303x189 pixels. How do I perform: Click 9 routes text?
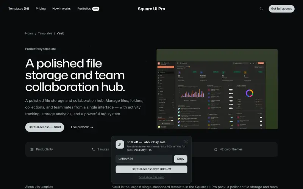103,149
